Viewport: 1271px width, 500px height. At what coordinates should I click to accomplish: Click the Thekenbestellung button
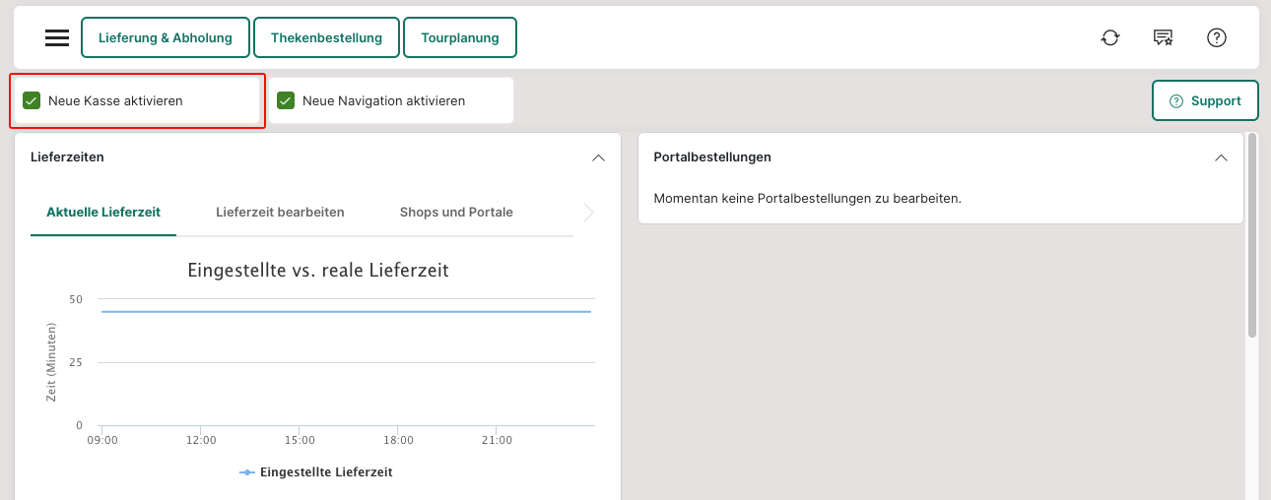point(326,38)
